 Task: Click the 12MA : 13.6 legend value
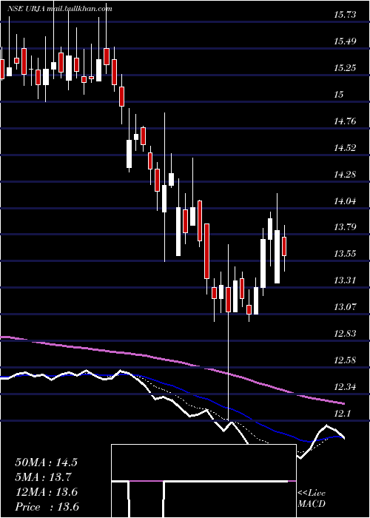point(46,492)
